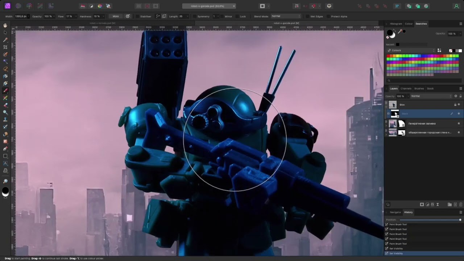Click the account profile icon
The height and width of the screenshot is (261, 464).
[456, 6]
